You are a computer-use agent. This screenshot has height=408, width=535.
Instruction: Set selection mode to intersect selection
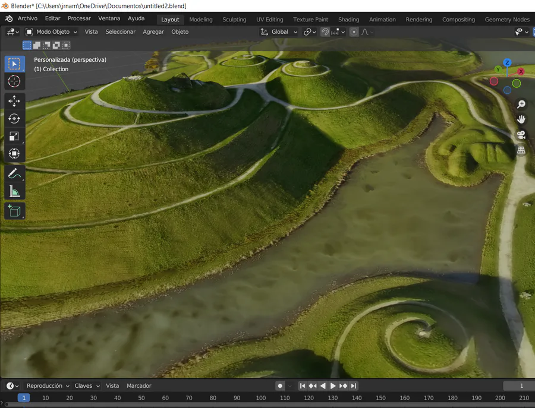(67, 45)
